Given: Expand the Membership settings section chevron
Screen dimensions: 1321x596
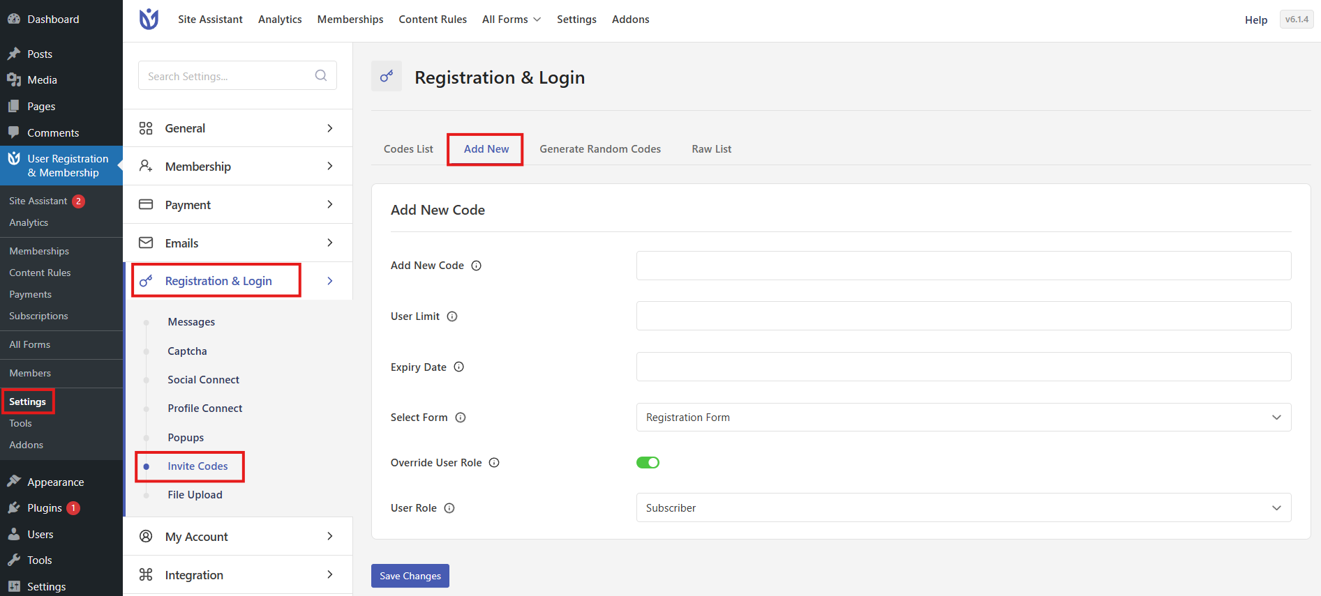Looking at the screenshot, I should 330,166.
